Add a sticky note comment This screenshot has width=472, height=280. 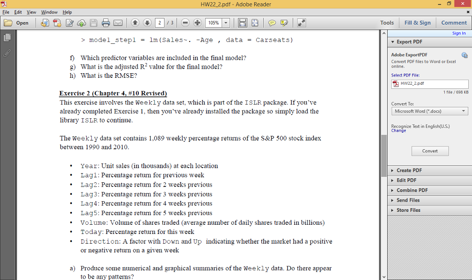tap(271, 22)
